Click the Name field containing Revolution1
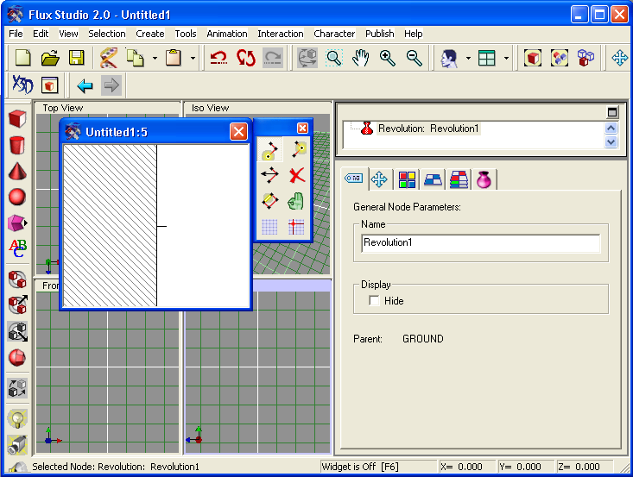 coord(480,242)
